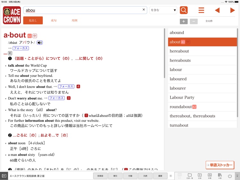This screenshot has width=240, height=180.
Task: Select 'Labour Party' in the results list
Action: (202, 97)
